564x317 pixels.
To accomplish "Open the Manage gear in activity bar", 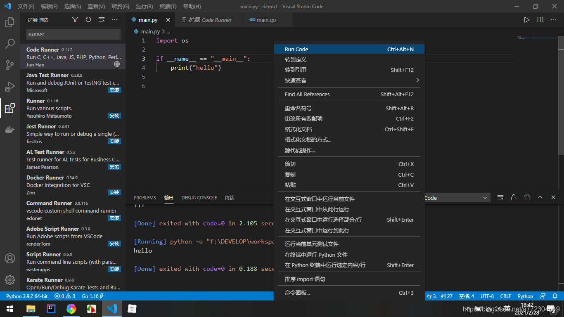I will click(10, 280).
